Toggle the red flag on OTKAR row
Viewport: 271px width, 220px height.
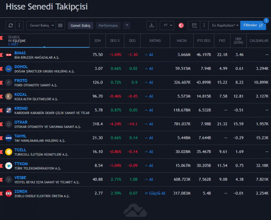(1, 124)
